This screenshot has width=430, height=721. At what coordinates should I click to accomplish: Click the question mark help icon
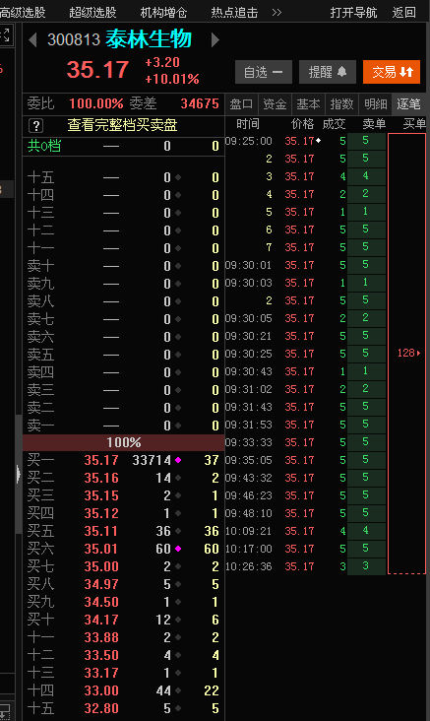[x=35, y=125]
